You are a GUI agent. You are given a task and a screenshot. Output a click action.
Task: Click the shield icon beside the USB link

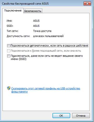coord(9,88)
